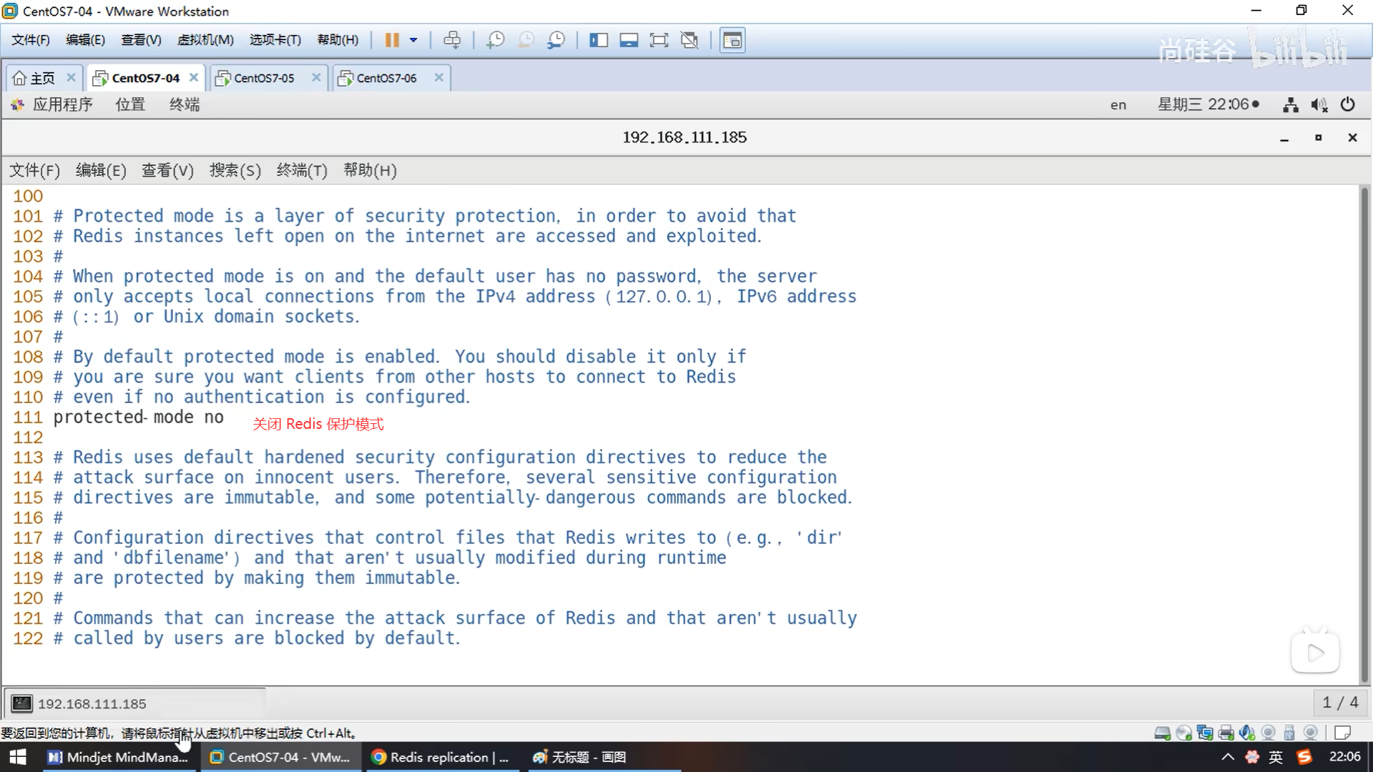The height and width of the screenshot is (772, 1373).
Task: Open the snapshot manager icon
Action: pos(556,40)
